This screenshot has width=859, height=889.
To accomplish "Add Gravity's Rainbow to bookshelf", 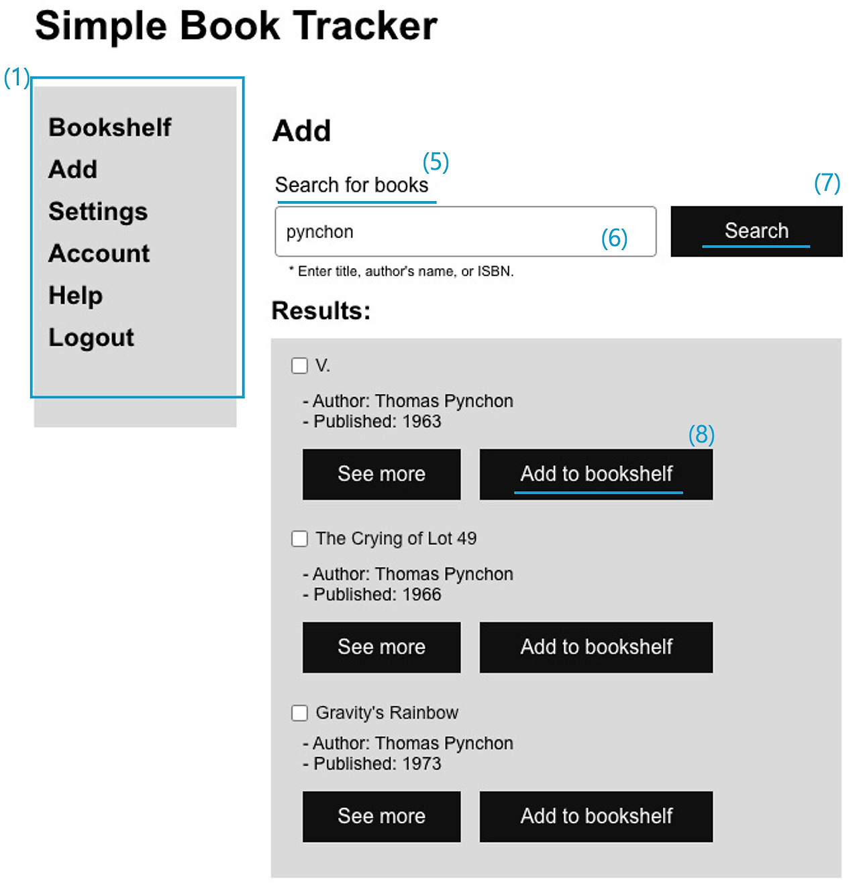I will click(x=596, y=817).
